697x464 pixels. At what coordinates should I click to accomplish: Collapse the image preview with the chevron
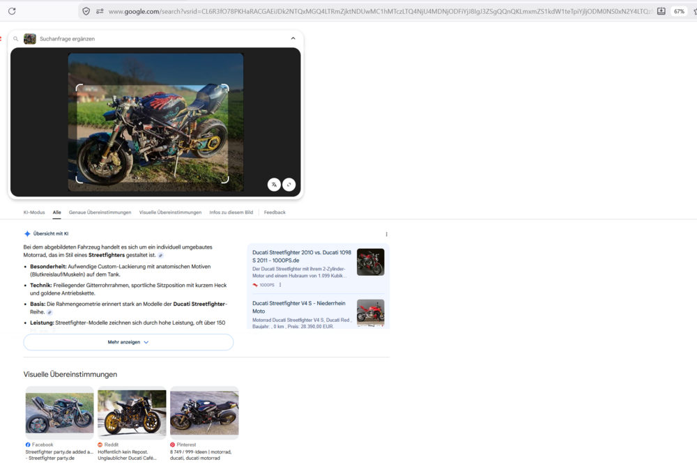pyautogui.click(x=293, y=38)
